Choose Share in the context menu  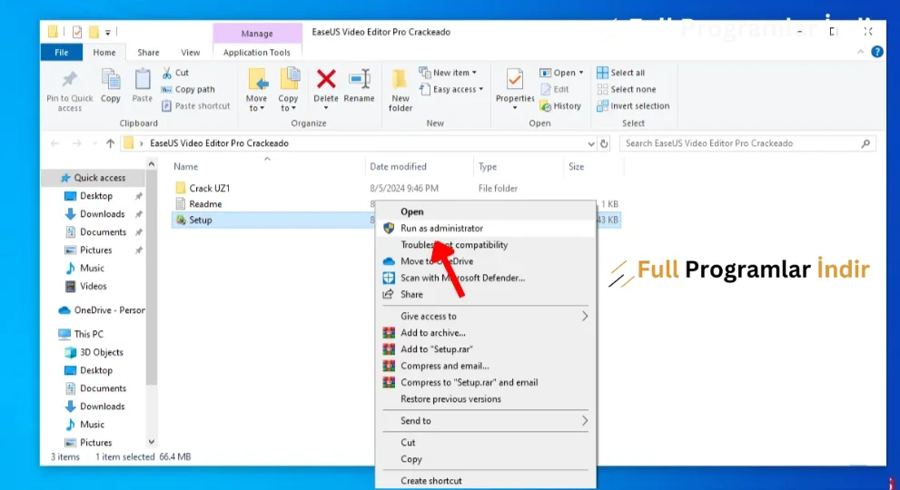click(486, 294)
